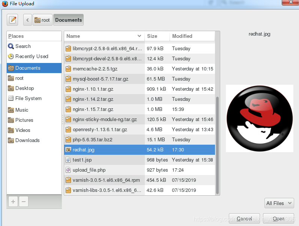Screen dimensions: 299x226
Task: Select file name php-5.6.35.tar.bz2
Action: click(x=93, y=140)
